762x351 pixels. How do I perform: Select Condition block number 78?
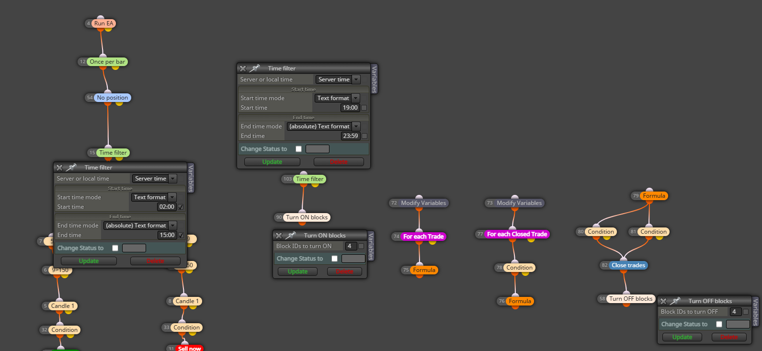pyautogui.click(x=519, y=268)
